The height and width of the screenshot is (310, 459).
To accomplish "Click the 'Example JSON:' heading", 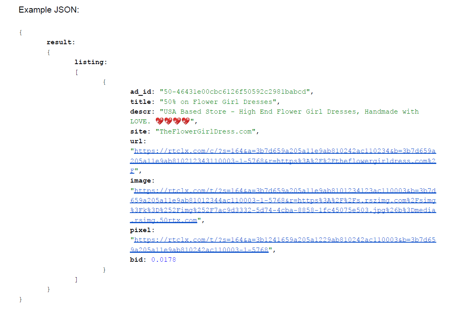I will click(x=49, y=10).
